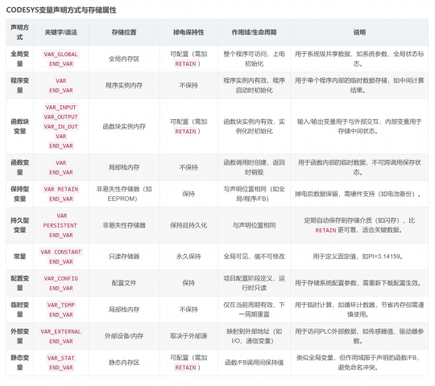Image resolution: width=435 pixels, height=386 pixels.
Task: Click the VAR_OUTPUT keyword tag
Action: [x=60, y=117]
